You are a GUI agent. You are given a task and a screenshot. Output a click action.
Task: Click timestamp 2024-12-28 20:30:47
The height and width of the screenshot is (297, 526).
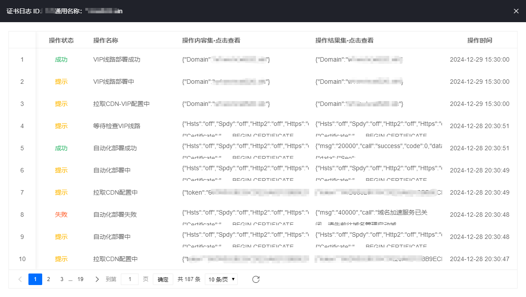point(480,259)
